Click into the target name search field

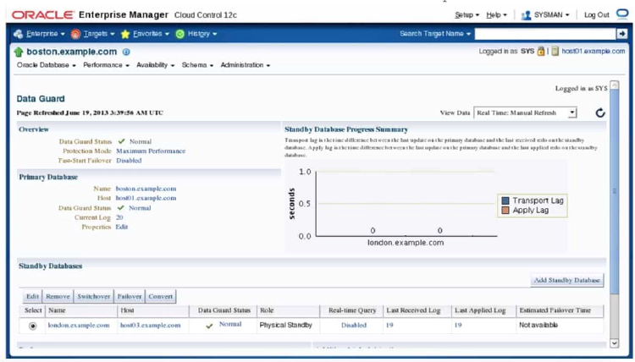[545, 34]
